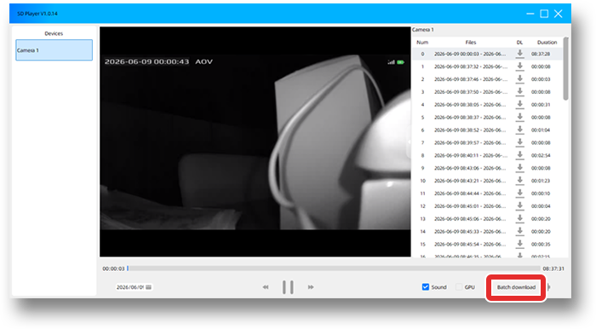Select file entry 2026-06-09 08:45:01
This screenshot has width=596, height=329.
470,206
